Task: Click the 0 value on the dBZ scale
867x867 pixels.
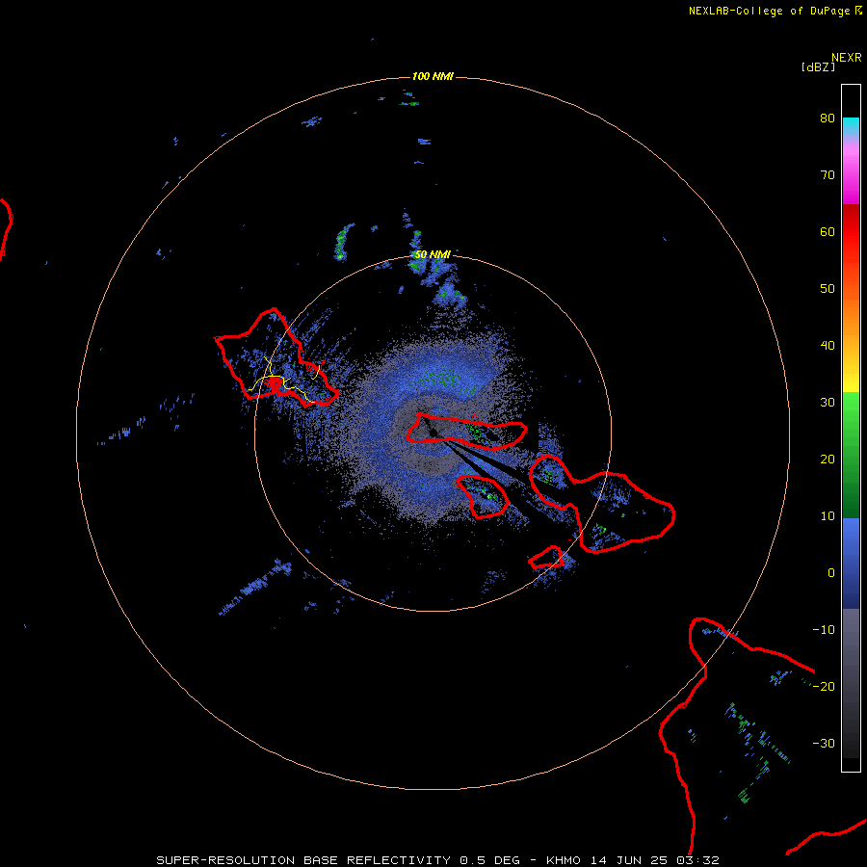Action: click(x=831, y=573)
